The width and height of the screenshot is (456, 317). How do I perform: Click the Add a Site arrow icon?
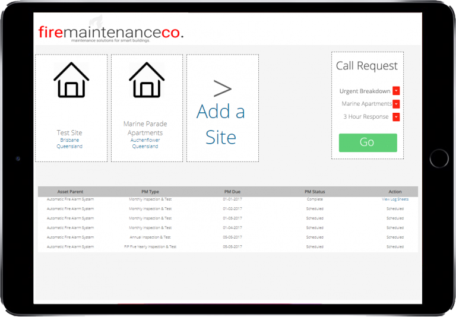[222, 88]
